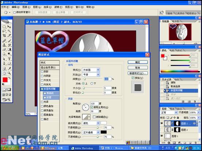
Task: Open the gloss contour picker arrow
Action: coord(89,117)
